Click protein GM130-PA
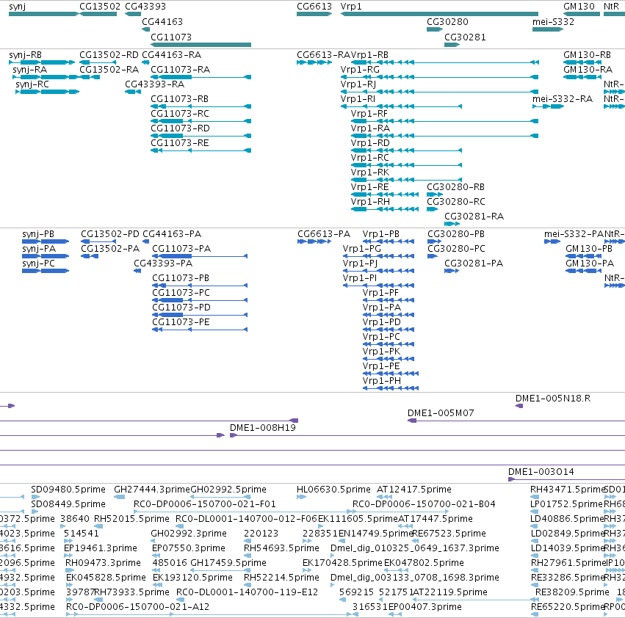The height and width of the screenshot is (618, 625). (x=590, y=263)
